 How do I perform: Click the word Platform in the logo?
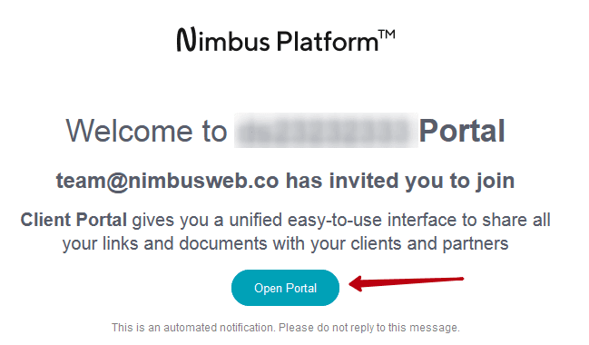click(328, 41)
